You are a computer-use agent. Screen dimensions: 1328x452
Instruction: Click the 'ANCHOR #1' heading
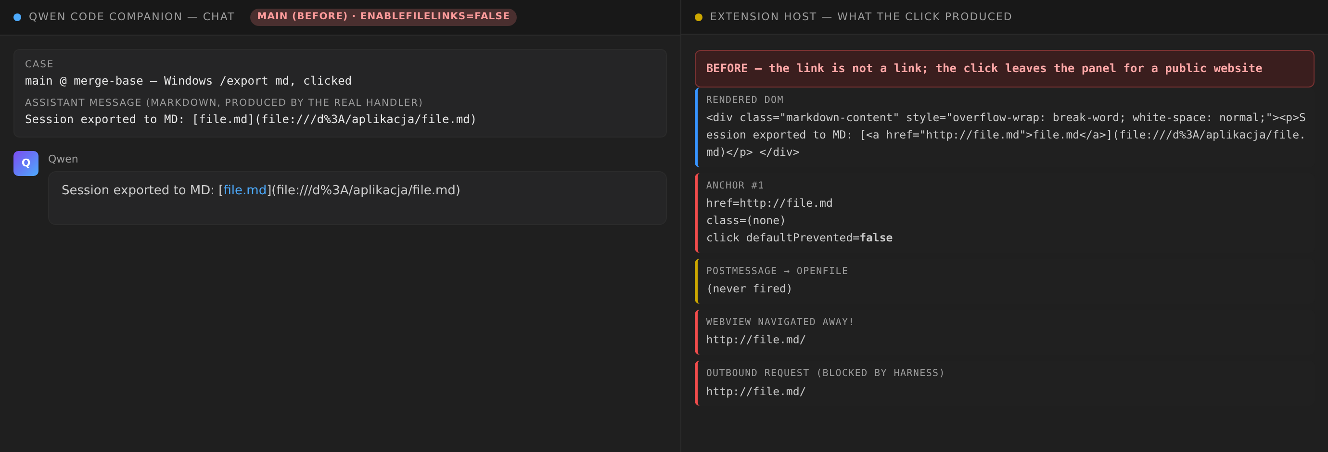point(735,185)
